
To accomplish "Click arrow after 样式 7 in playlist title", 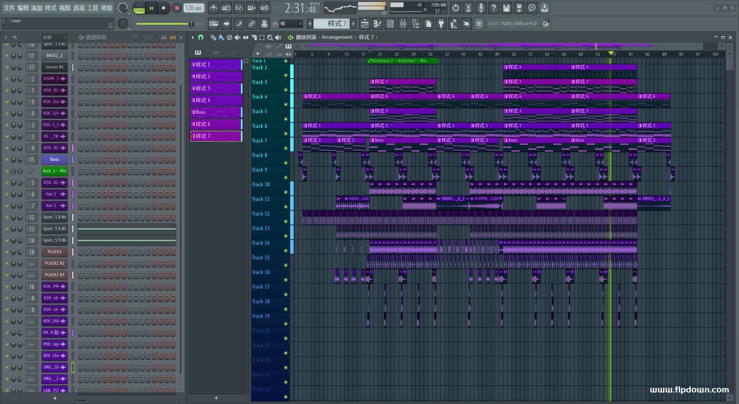I will click(x=376, y=37).
